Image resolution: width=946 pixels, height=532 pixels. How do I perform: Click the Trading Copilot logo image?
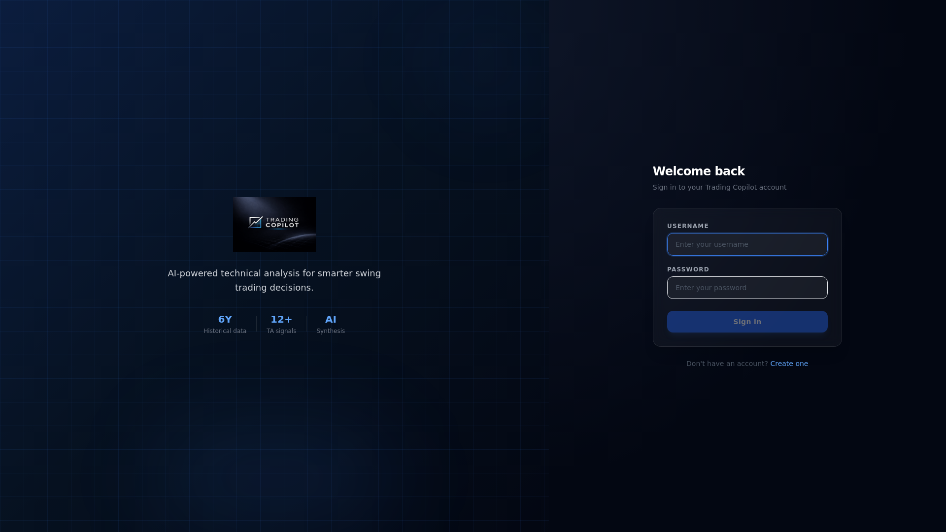pyautogui.click(x=274, y=225)
